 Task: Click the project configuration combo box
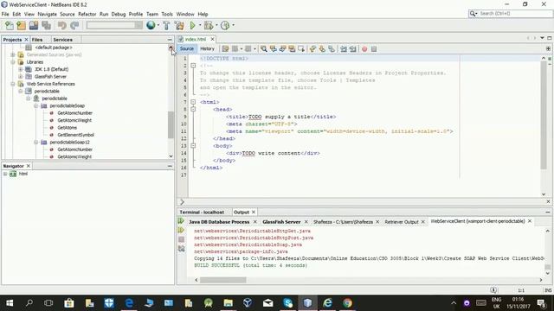pos(114,25)
